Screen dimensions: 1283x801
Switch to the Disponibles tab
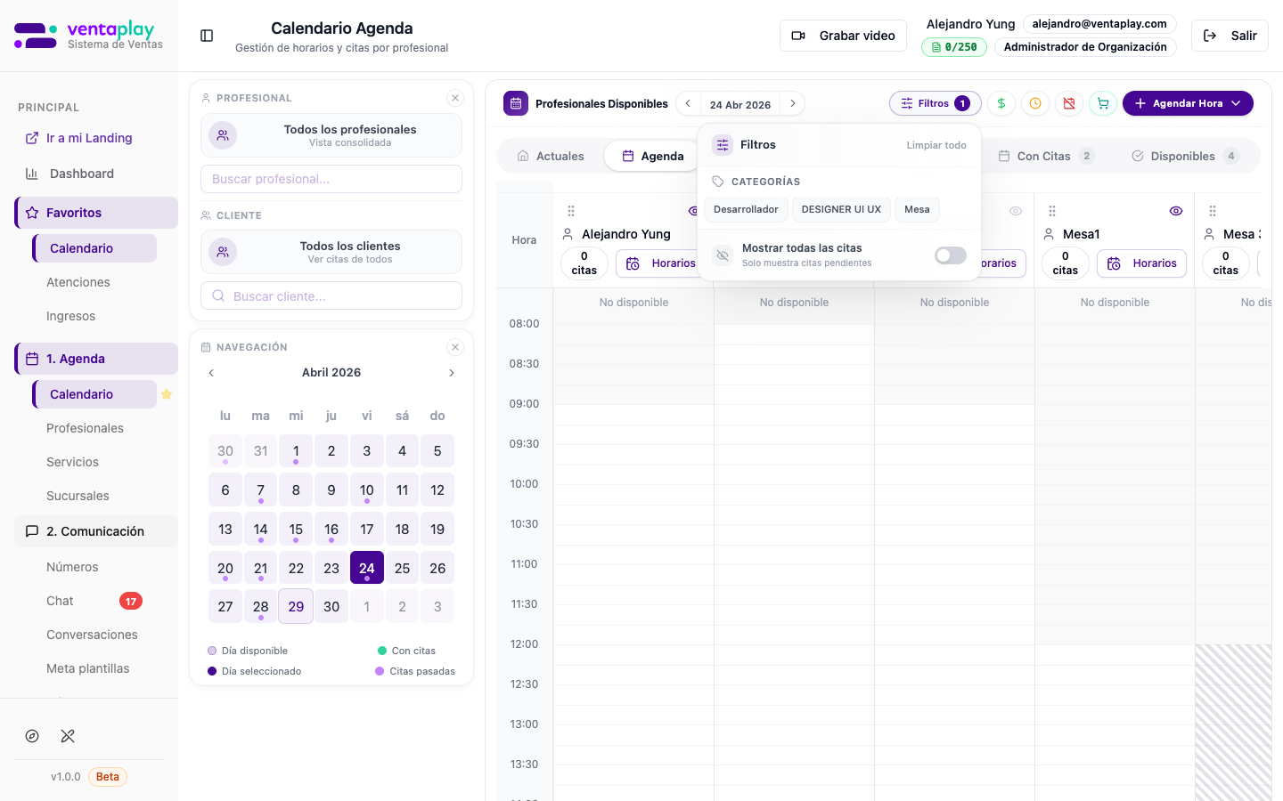pyautogui.click(x=1184, y=156)
